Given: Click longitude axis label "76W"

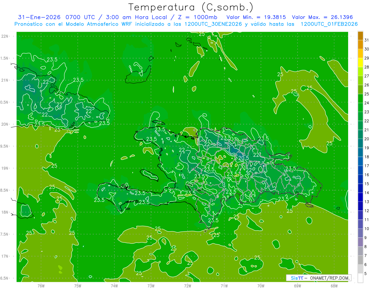Looking at the screenshot, I should [41, 286].
